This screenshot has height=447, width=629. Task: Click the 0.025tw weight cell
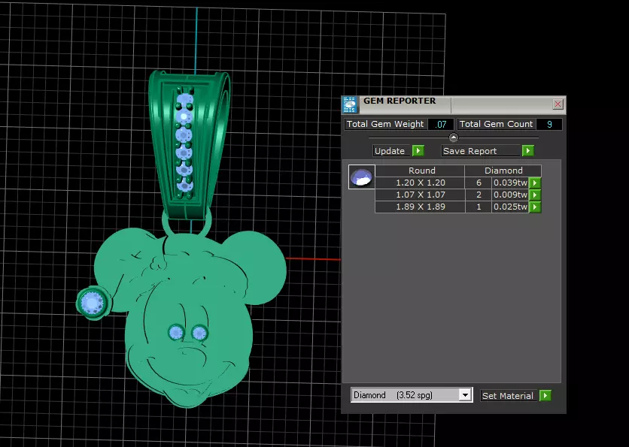(510, 207)
